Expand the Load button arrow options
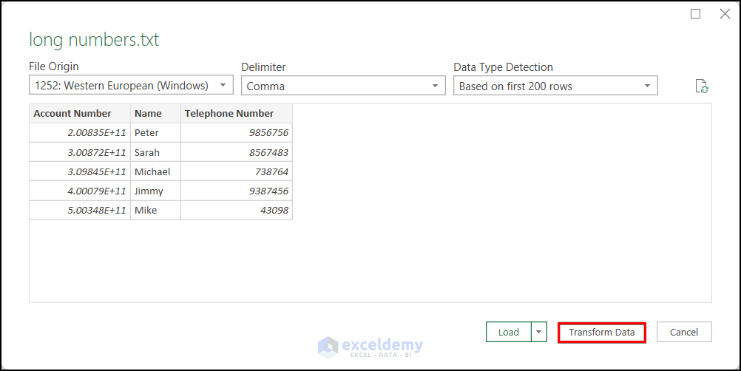The width and height of the screenshot is (741, 371). 539,333
